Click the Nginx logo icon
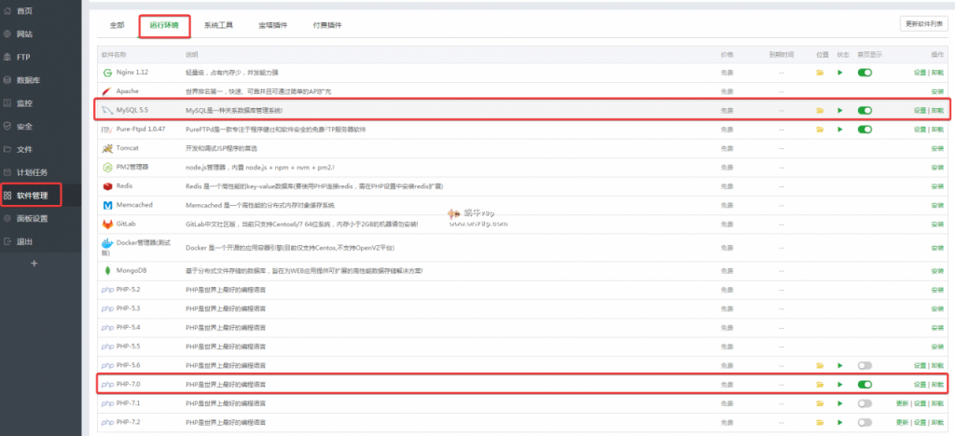955x436 pixels. 107,73
